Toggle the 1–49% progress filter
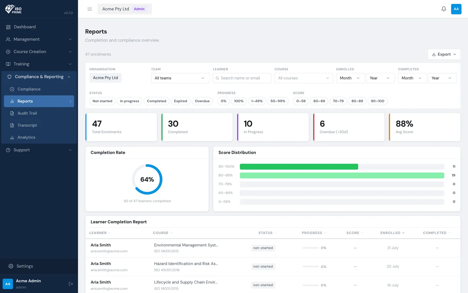 tap(257, 101)
